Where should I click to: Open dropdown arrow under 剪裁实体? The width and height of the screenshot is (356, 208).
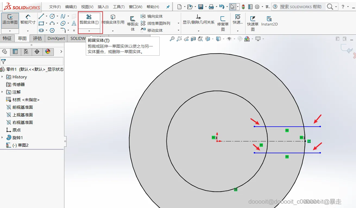pos(89,31)
